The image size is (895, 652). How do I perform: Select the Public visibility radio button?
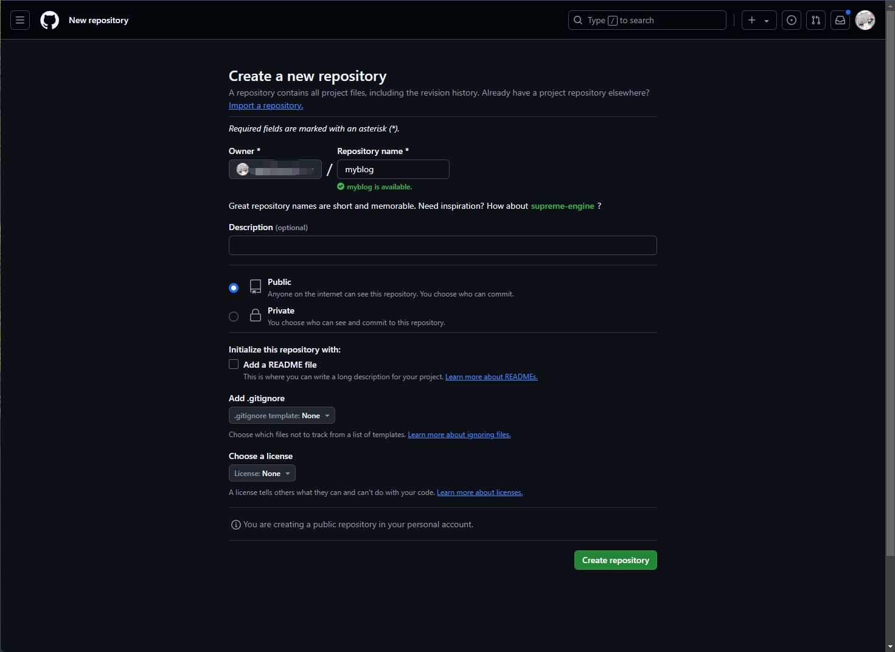[x=234, y=288]
